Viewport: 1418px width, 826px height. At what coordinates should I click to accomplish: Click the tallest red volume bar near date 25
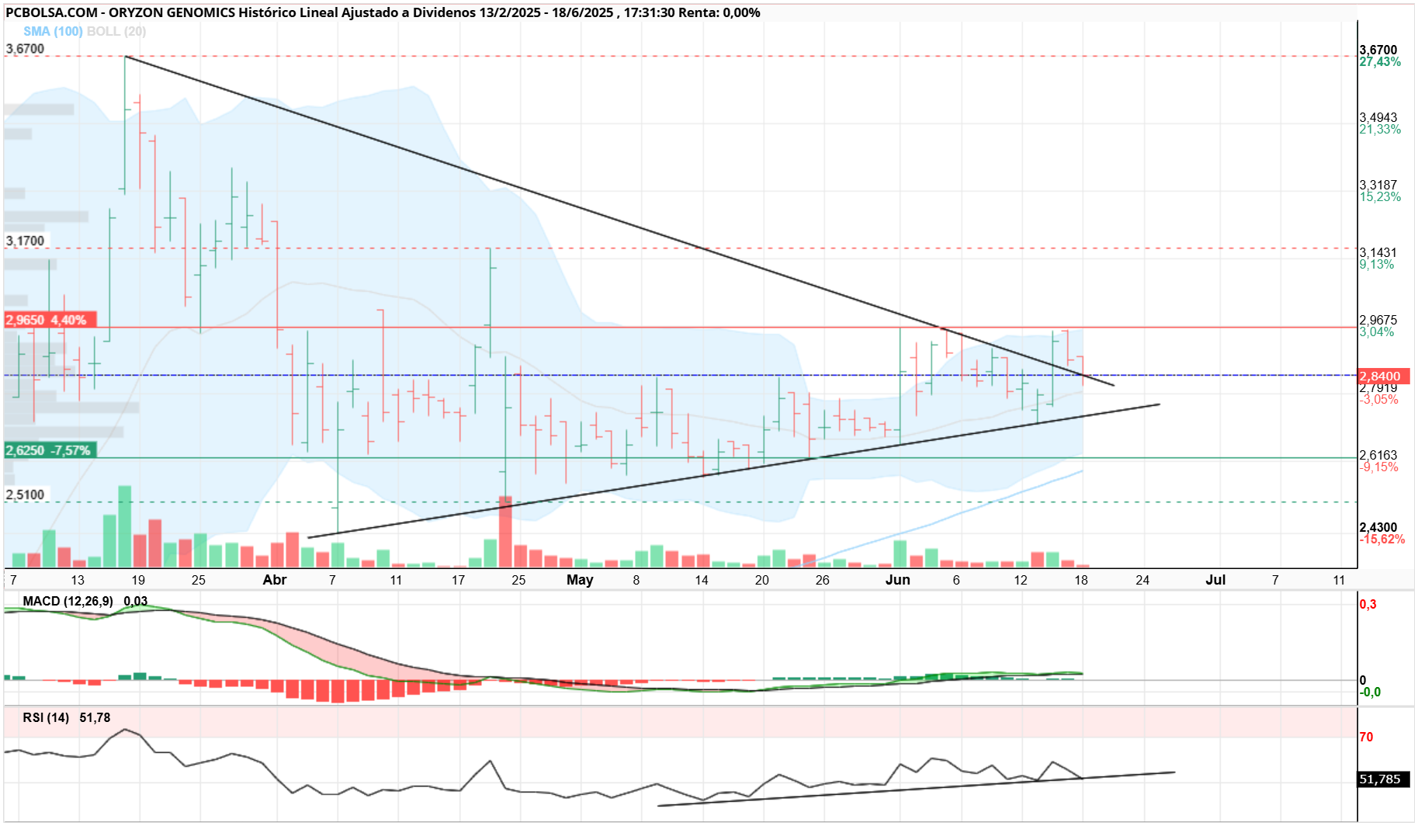click(x=505, y=532)
